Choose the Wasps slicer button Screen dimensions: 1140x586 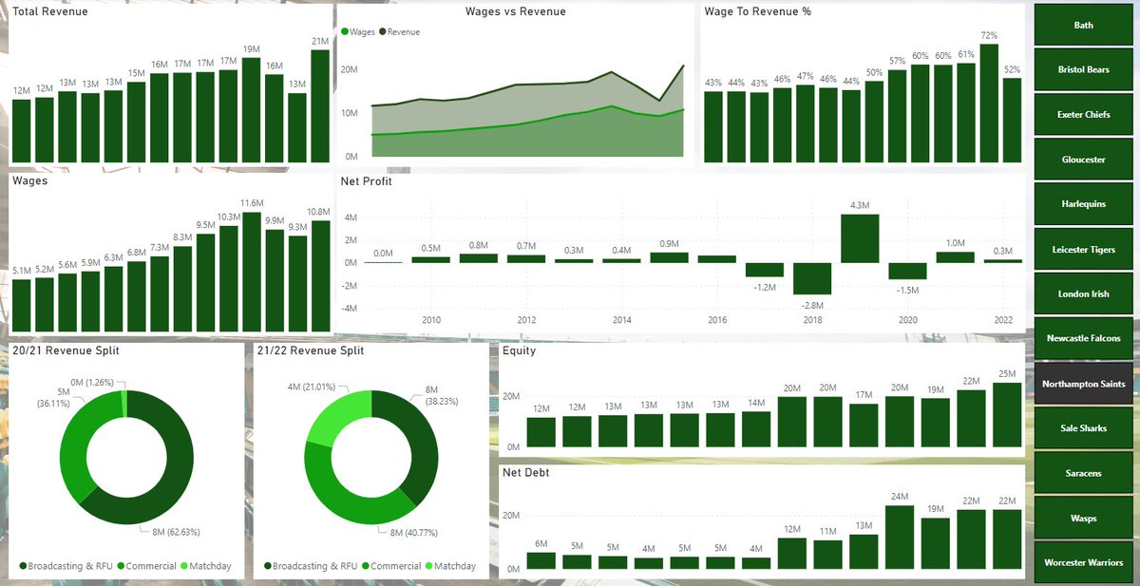[1084, 519]
